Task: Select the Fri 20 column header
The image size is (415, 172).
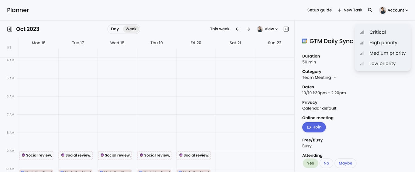Action: 196,43
